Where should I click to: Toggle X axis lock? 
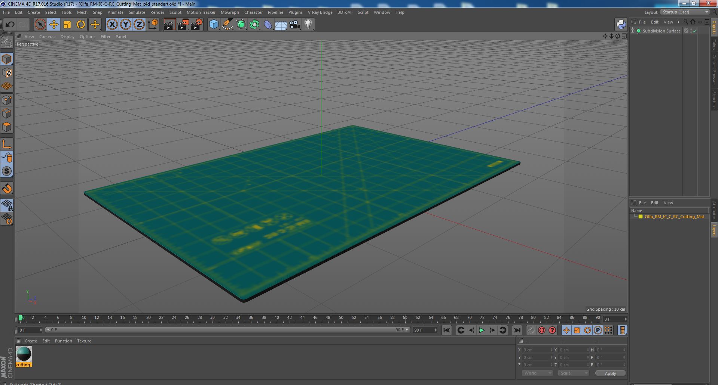(112, 25)
